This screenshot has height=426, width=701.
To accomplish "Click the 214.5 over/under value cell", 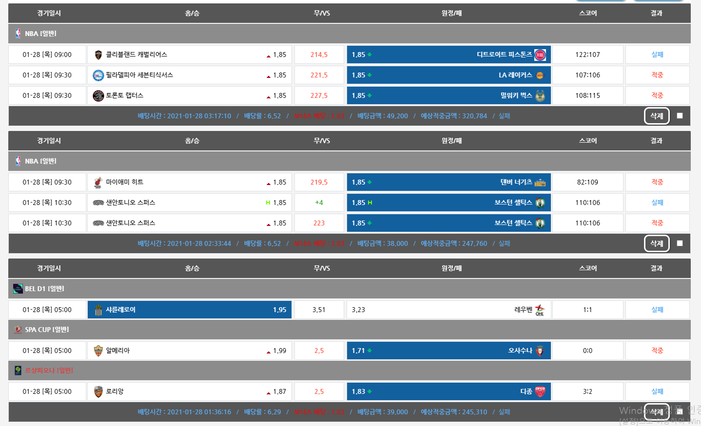I will click(319, 55).
